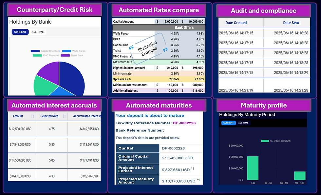The height and width of the screenshot is (195, 321).
Task: Click the green bar in 90-180 range
Action: point(299,175)
